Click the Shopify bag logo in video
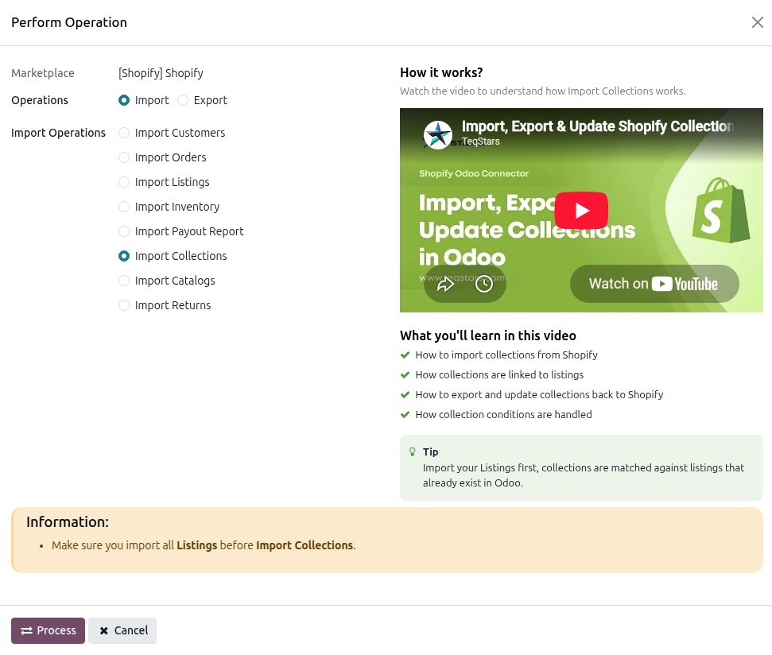The width and height of the screenshot is (772, 655). click(x=721, y=210)
